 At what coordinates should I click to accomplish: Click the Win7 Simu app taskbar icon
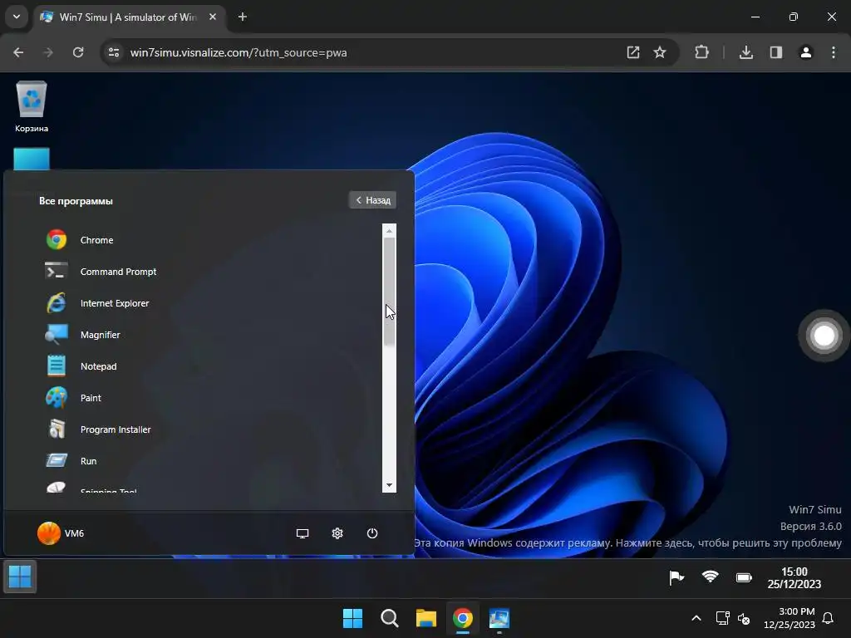coord(499,618)
